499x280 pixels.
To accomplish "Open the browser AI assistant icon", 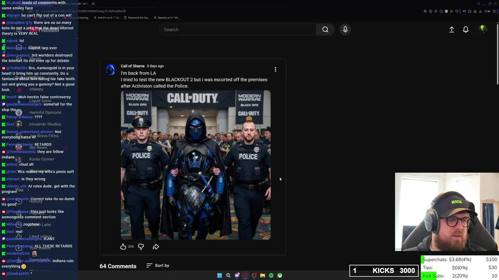I will click(487, 11).
